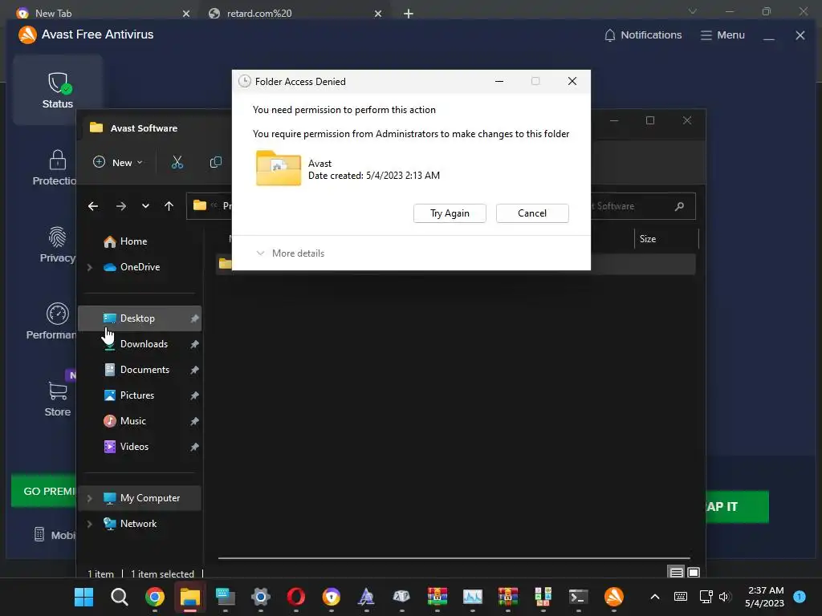Select Home in the navigation pane
This screenshot has height=616, width=822.
(x=134, y=241)
